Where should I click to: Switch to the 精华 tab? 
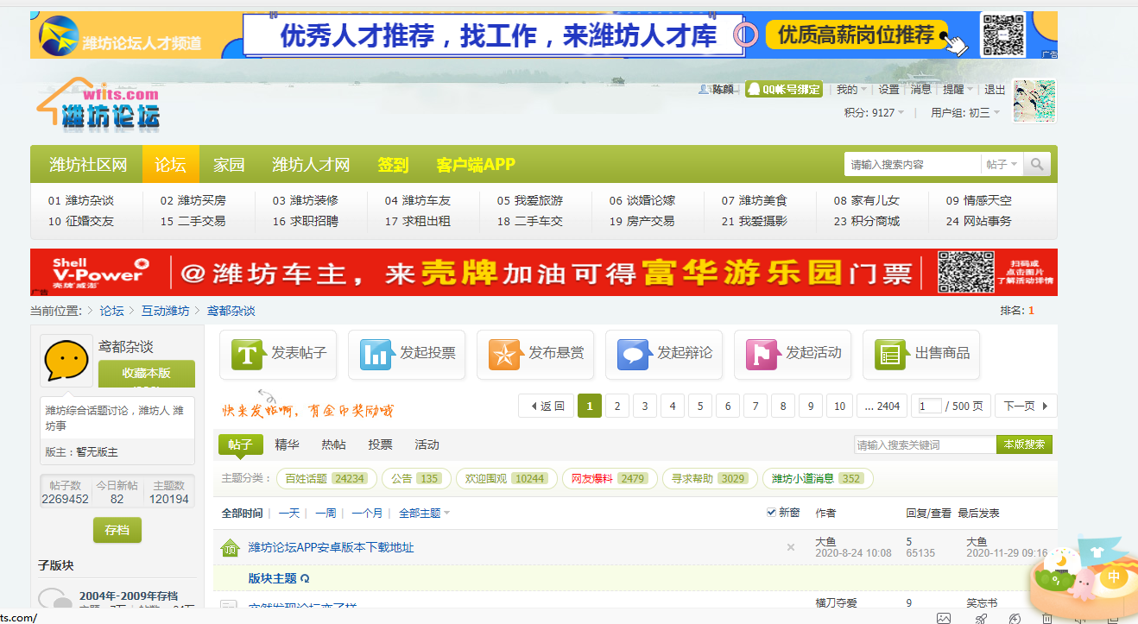click(288, 444)
